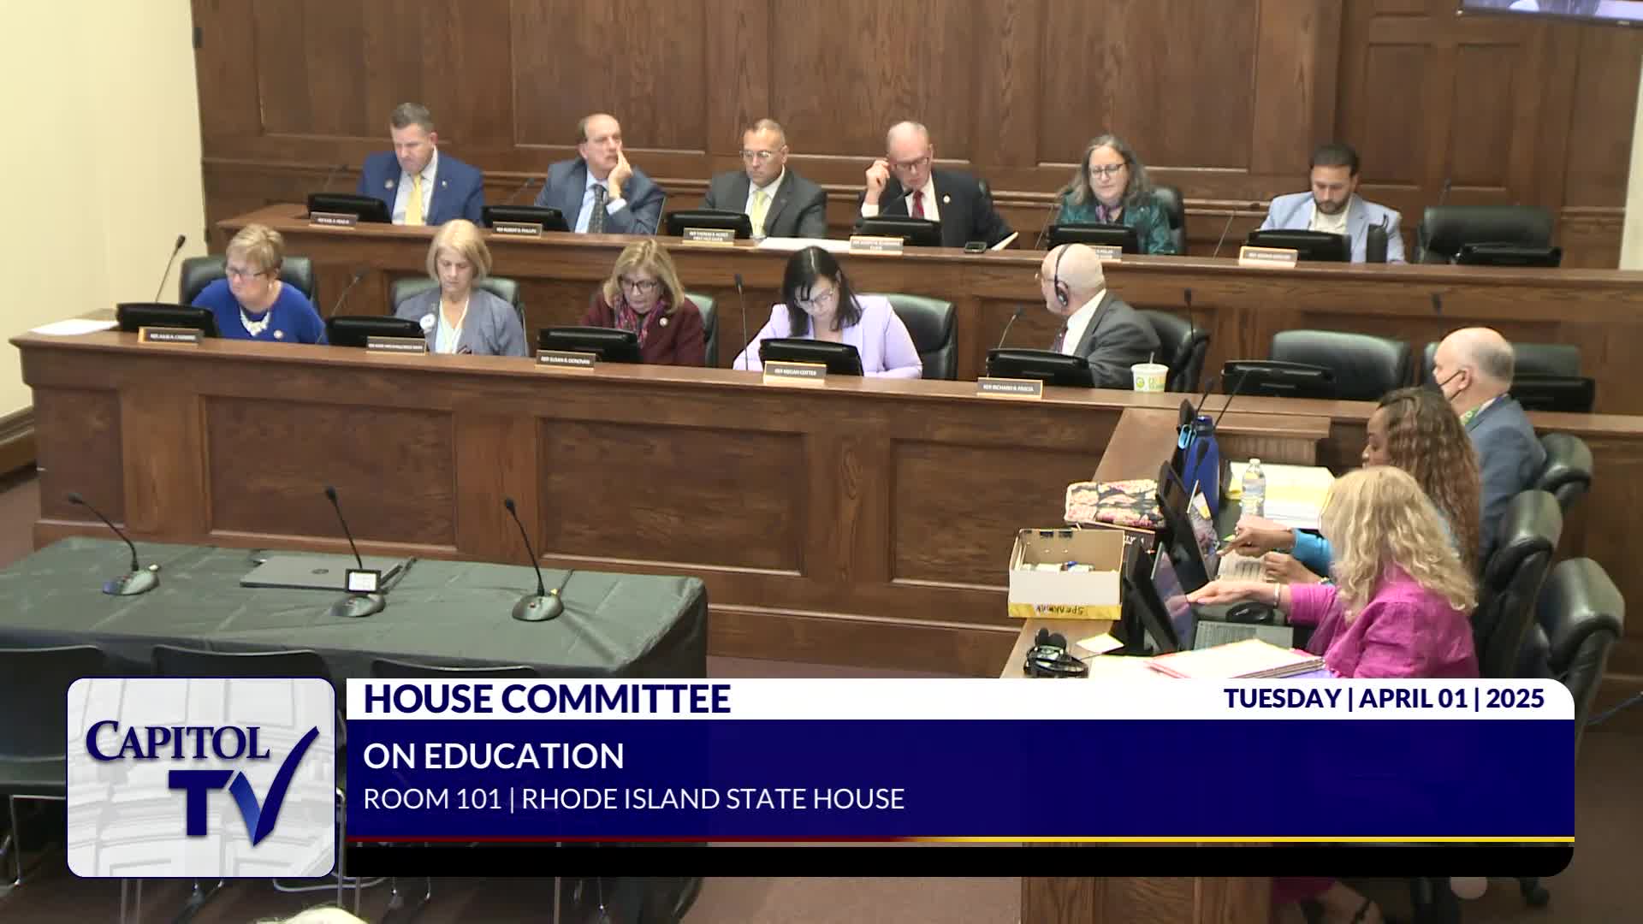Click the date TUESDAY | APRIL 01 | 2025

tap(1384, 698)
